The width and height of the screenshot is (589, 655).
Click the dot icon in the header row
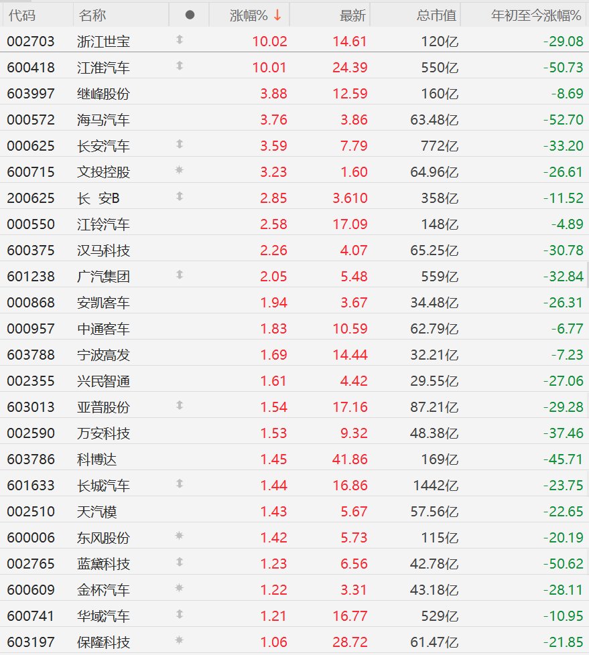pos(190,15)
